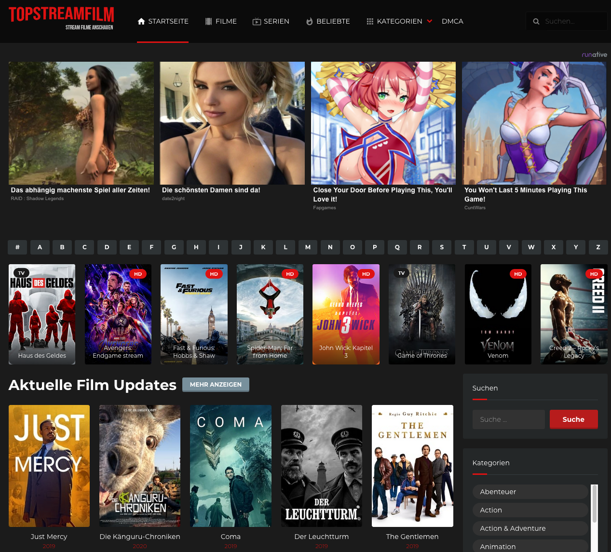Select the film strip icon beside FILME

point(208,21)
